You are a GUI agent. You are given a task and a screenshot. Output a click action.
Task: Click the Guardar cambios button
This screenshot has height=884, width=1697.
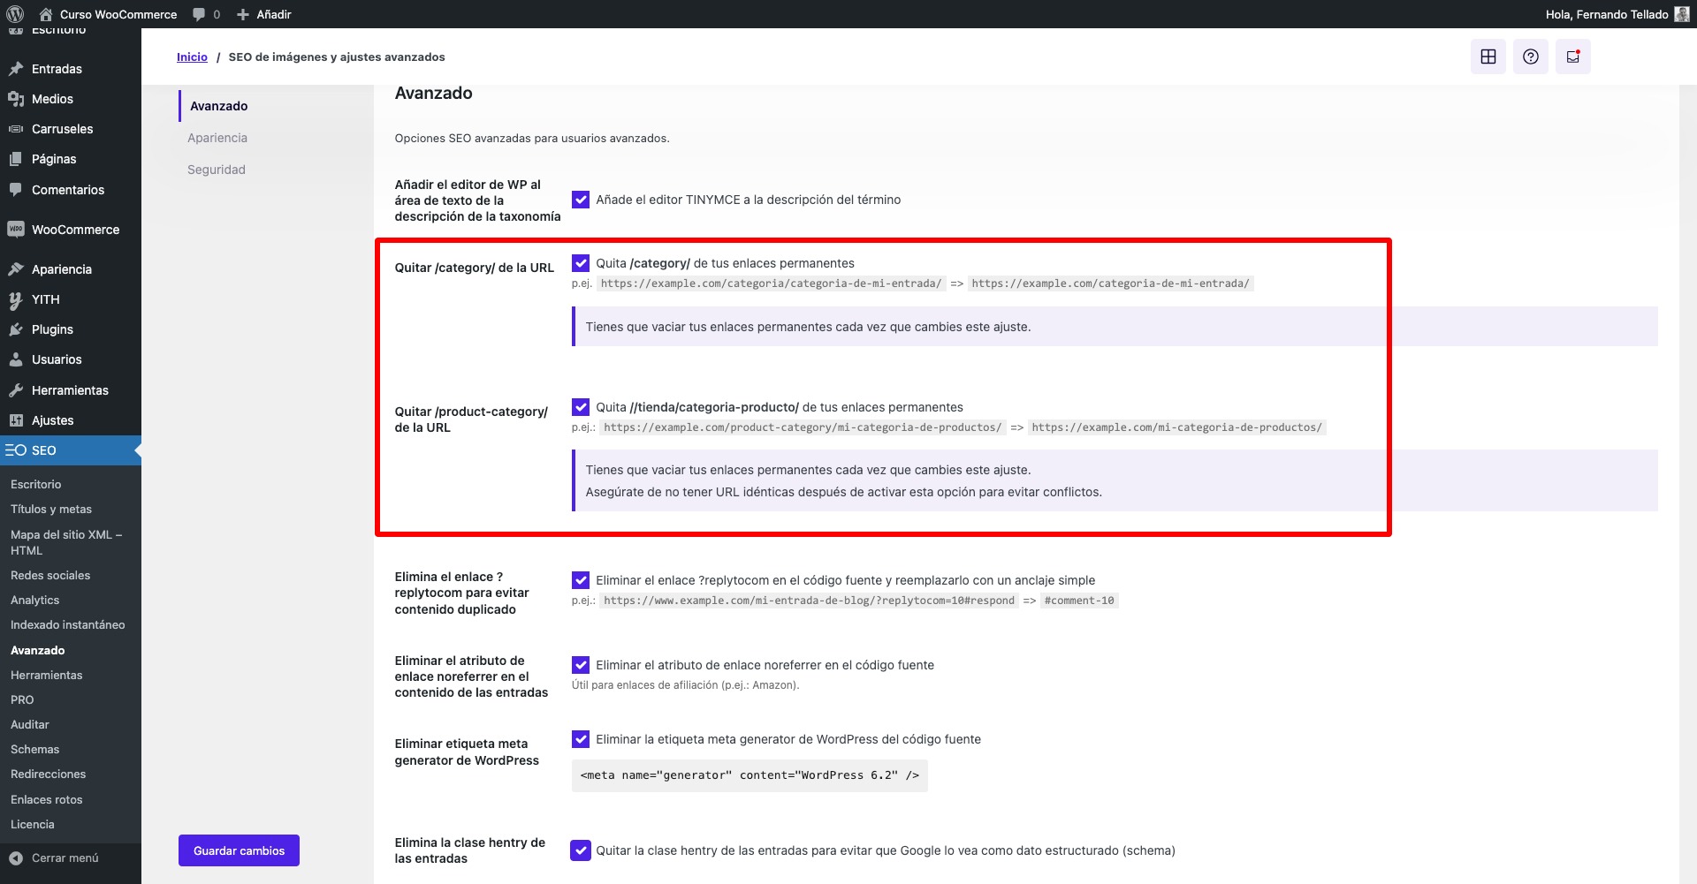pos(239,850)
